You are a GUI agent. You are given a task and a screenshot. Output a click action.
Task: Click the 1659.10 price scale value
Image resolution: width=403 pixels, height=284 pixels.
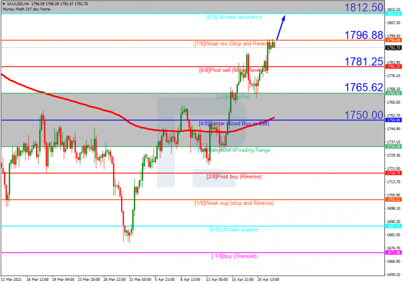pyautogui.click(x=394, y=275)
